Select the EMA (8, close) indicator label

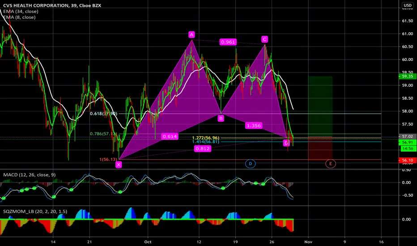(19, 17)
